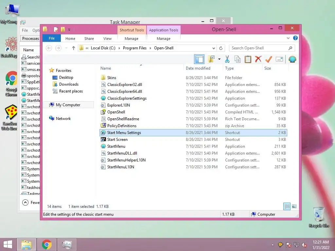The width and height of the screenshot is (335, 251).
Task: Open Chrome from the taskbar
Action: [x=46, y=244]
